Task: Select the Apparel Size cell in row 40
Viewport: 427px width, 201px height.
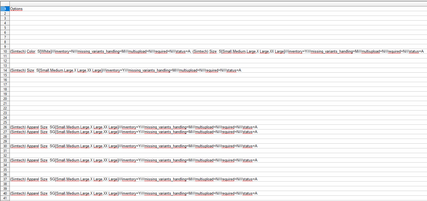Action: pos(133,193)
